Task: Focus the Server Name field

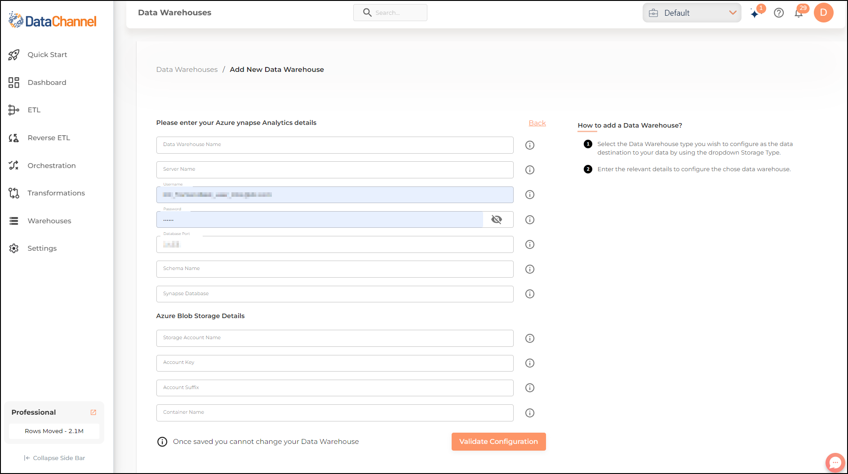Action: pos(335,170)
